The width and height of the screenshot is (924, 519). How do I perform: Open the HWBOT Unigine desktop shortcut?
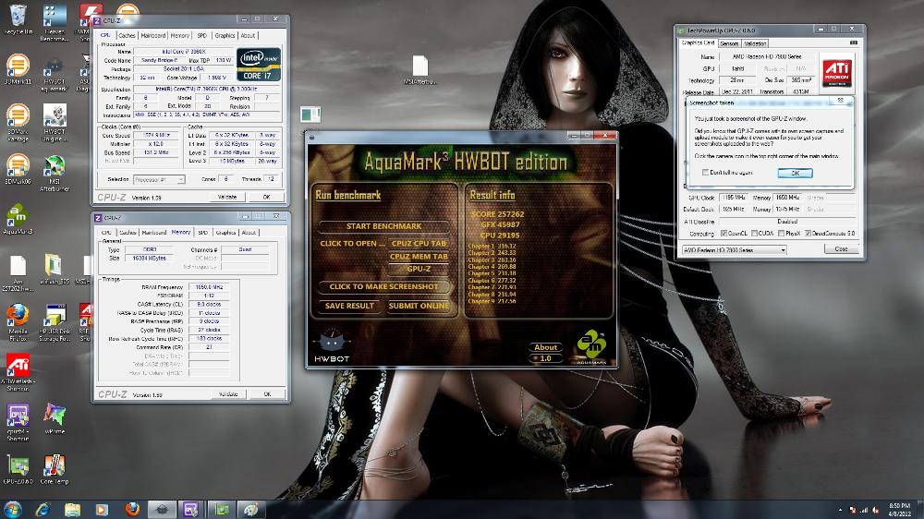pyautogui.click(x=55, y=123)
